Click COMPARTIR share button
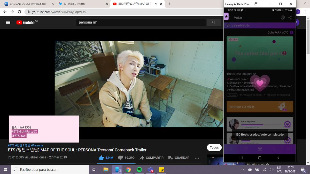This screenshot has height=174, width=310. pyautogui.click(x=152, y=158)
